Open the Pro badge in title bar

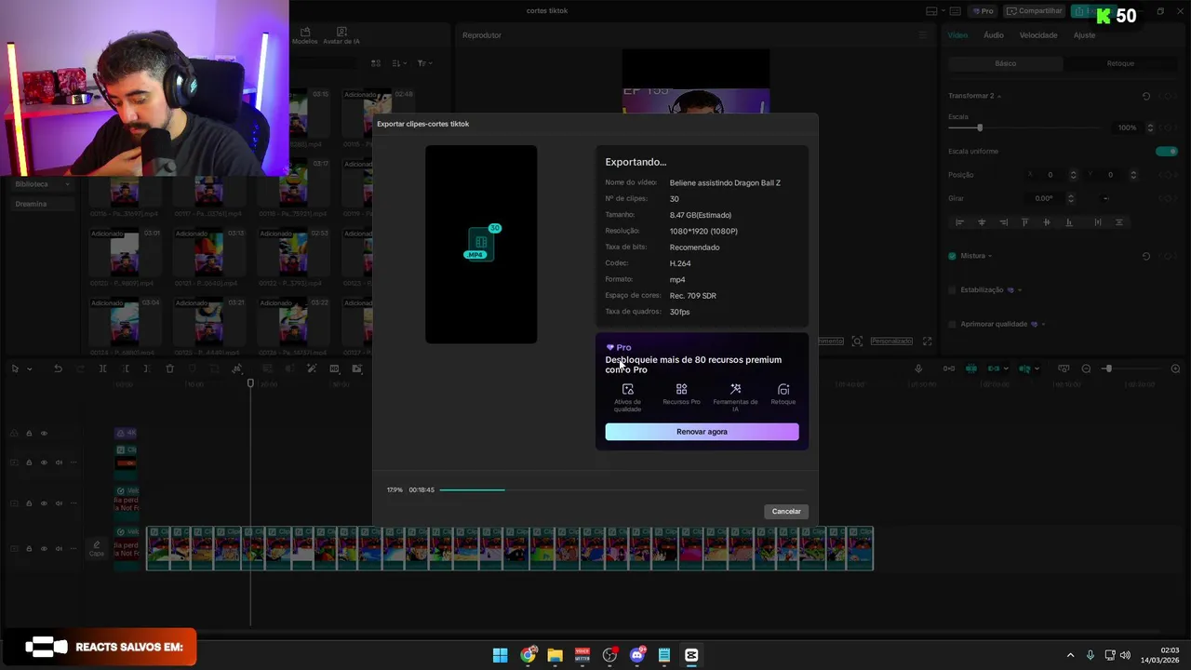click(983, 11)
